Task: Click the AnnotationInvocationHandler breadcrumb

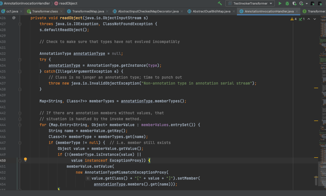Action: (27, 3)
